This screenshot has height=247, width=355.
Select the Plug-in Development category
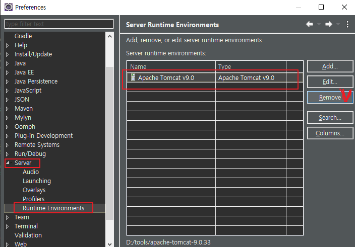[43, 135]
